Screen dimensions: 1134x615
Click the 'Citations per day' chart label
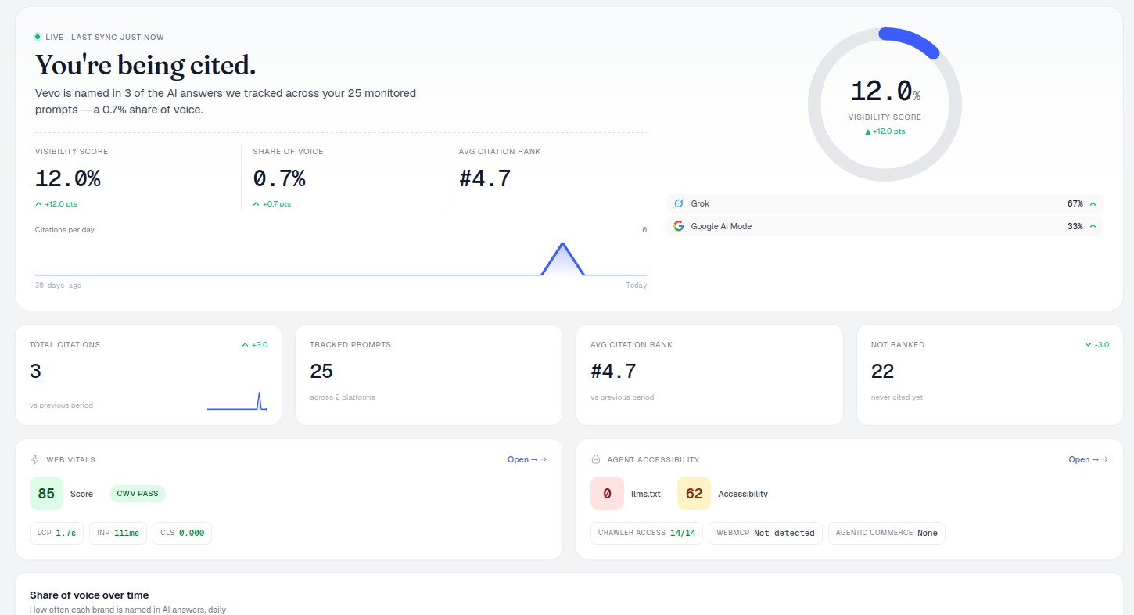(65, 230)
